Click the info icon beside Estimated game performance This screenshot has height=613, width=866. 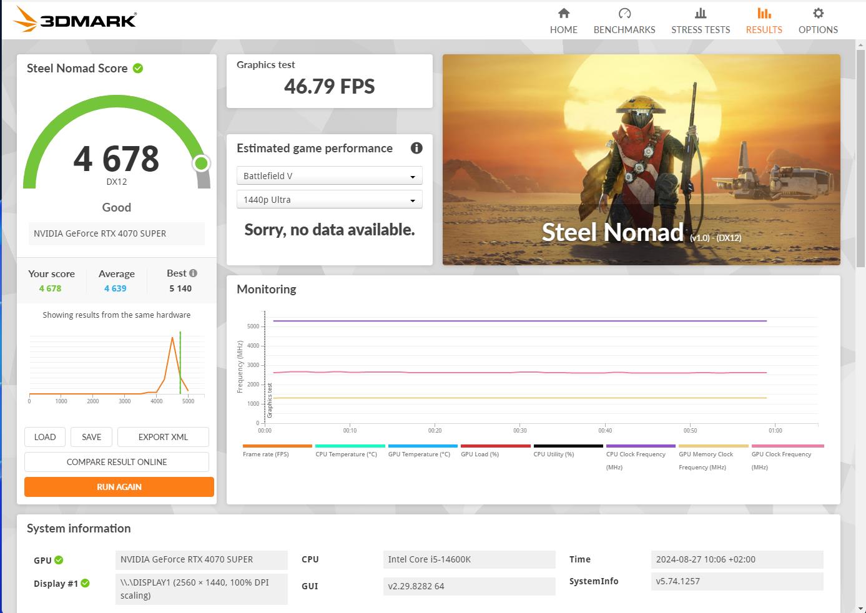(x=416, y=148)
